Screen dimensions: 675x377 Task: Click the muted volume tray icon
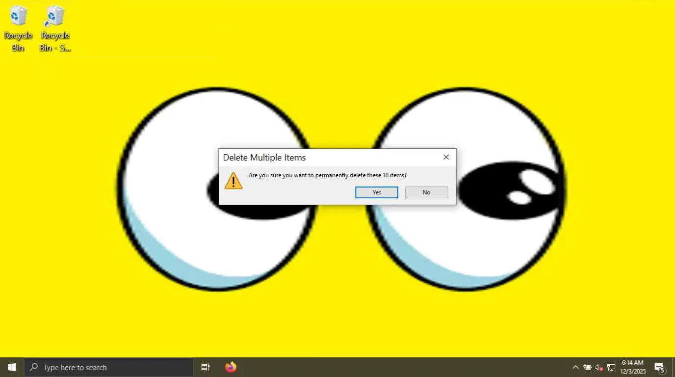pyautogui.click(x=599, y=367)
